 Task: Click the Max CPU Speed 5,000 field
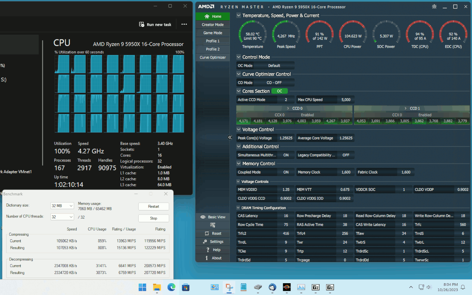click(346, 100)
